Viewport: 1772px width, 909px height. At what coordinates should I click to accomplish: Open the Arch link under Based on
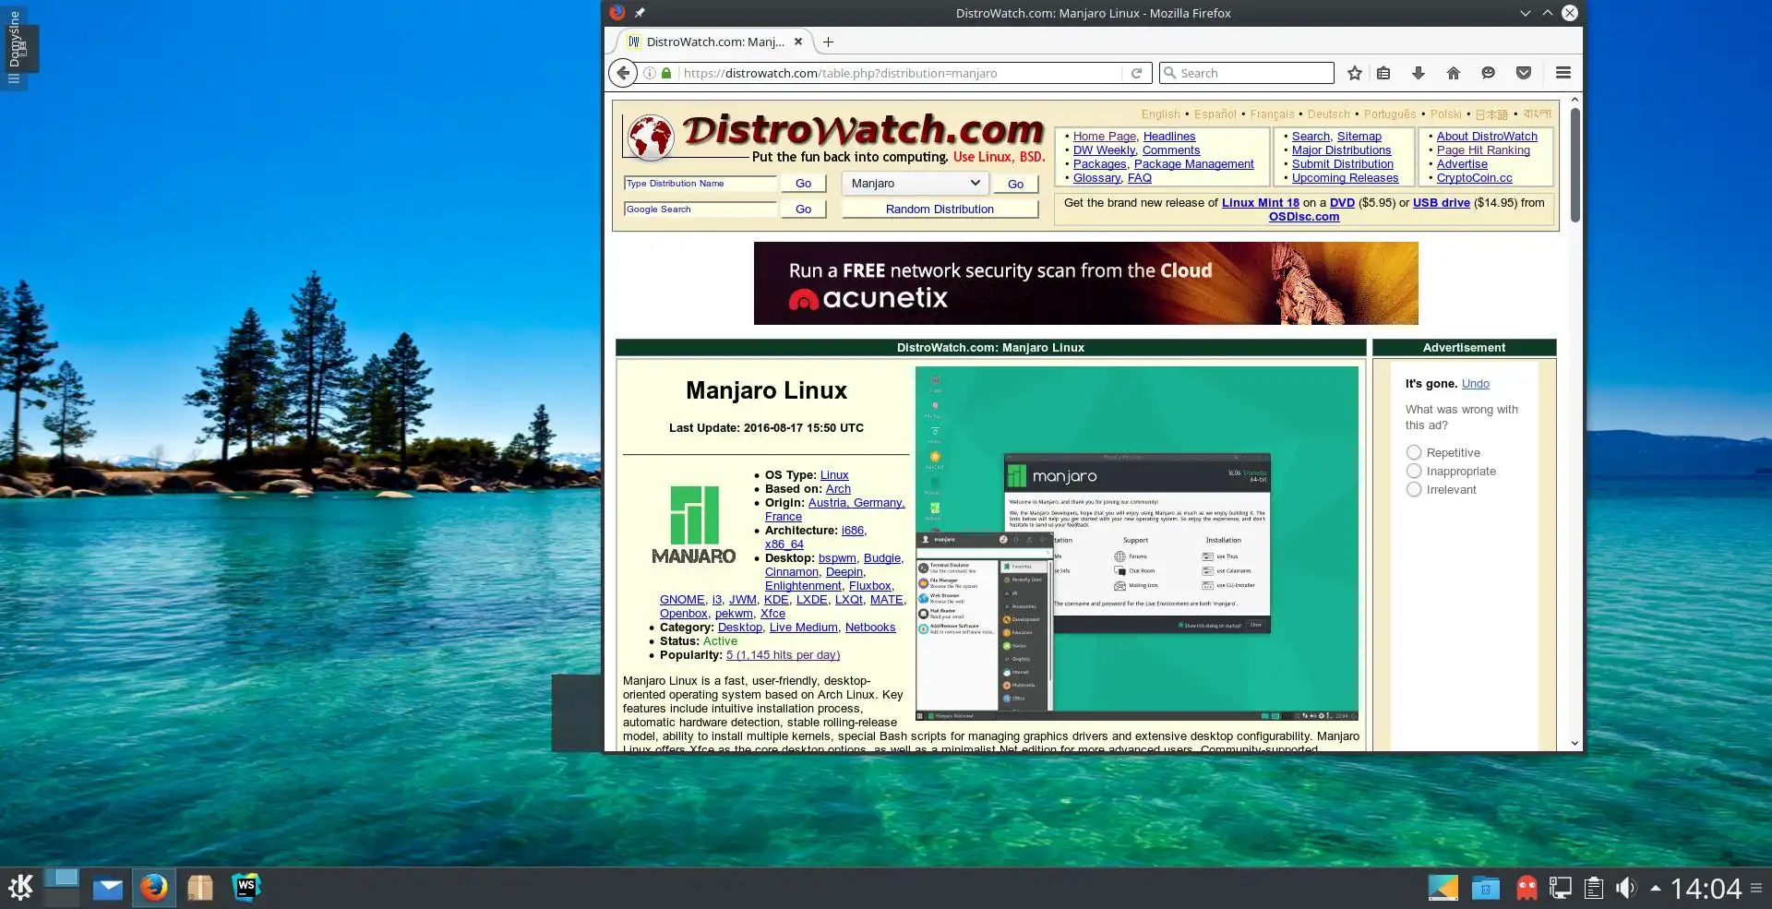pos(838,489)
